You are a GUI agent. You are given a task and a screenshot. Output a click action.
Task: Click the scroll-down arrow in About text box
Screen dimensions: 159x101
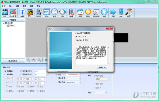pos(108,63)
